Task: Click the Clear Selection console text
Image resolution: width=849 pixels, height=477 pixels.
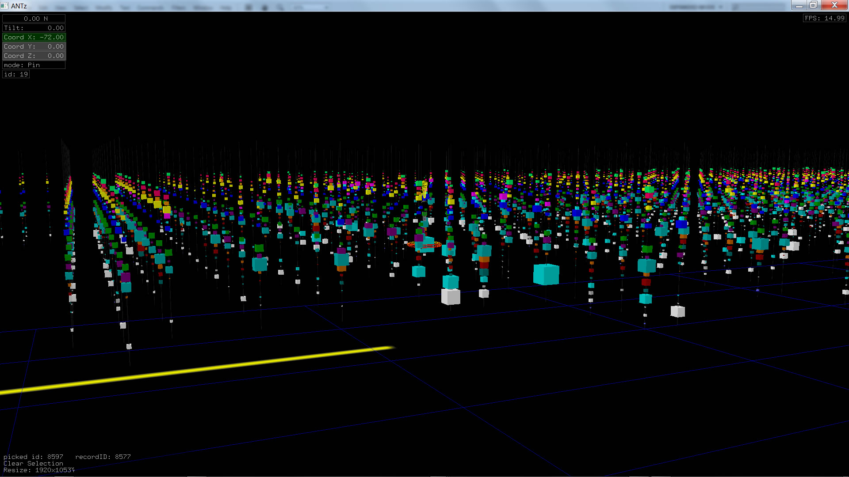Action: 33,463
